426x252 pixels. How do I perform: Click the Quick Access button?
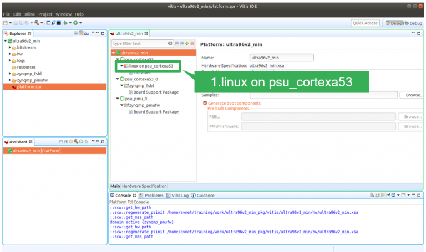[366, 23]
